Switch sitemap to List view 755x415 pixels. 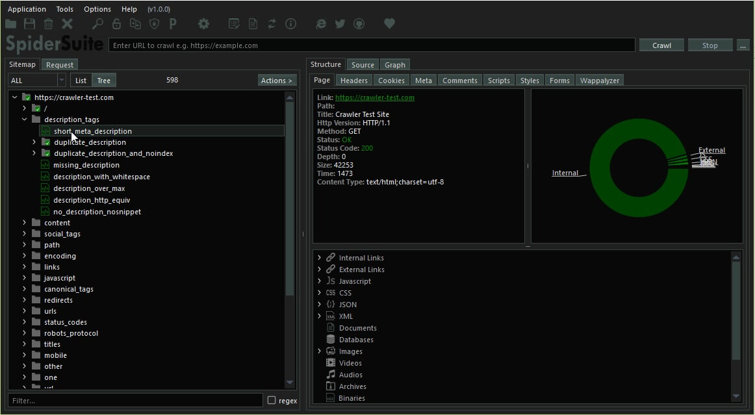(x=81, y=81)
